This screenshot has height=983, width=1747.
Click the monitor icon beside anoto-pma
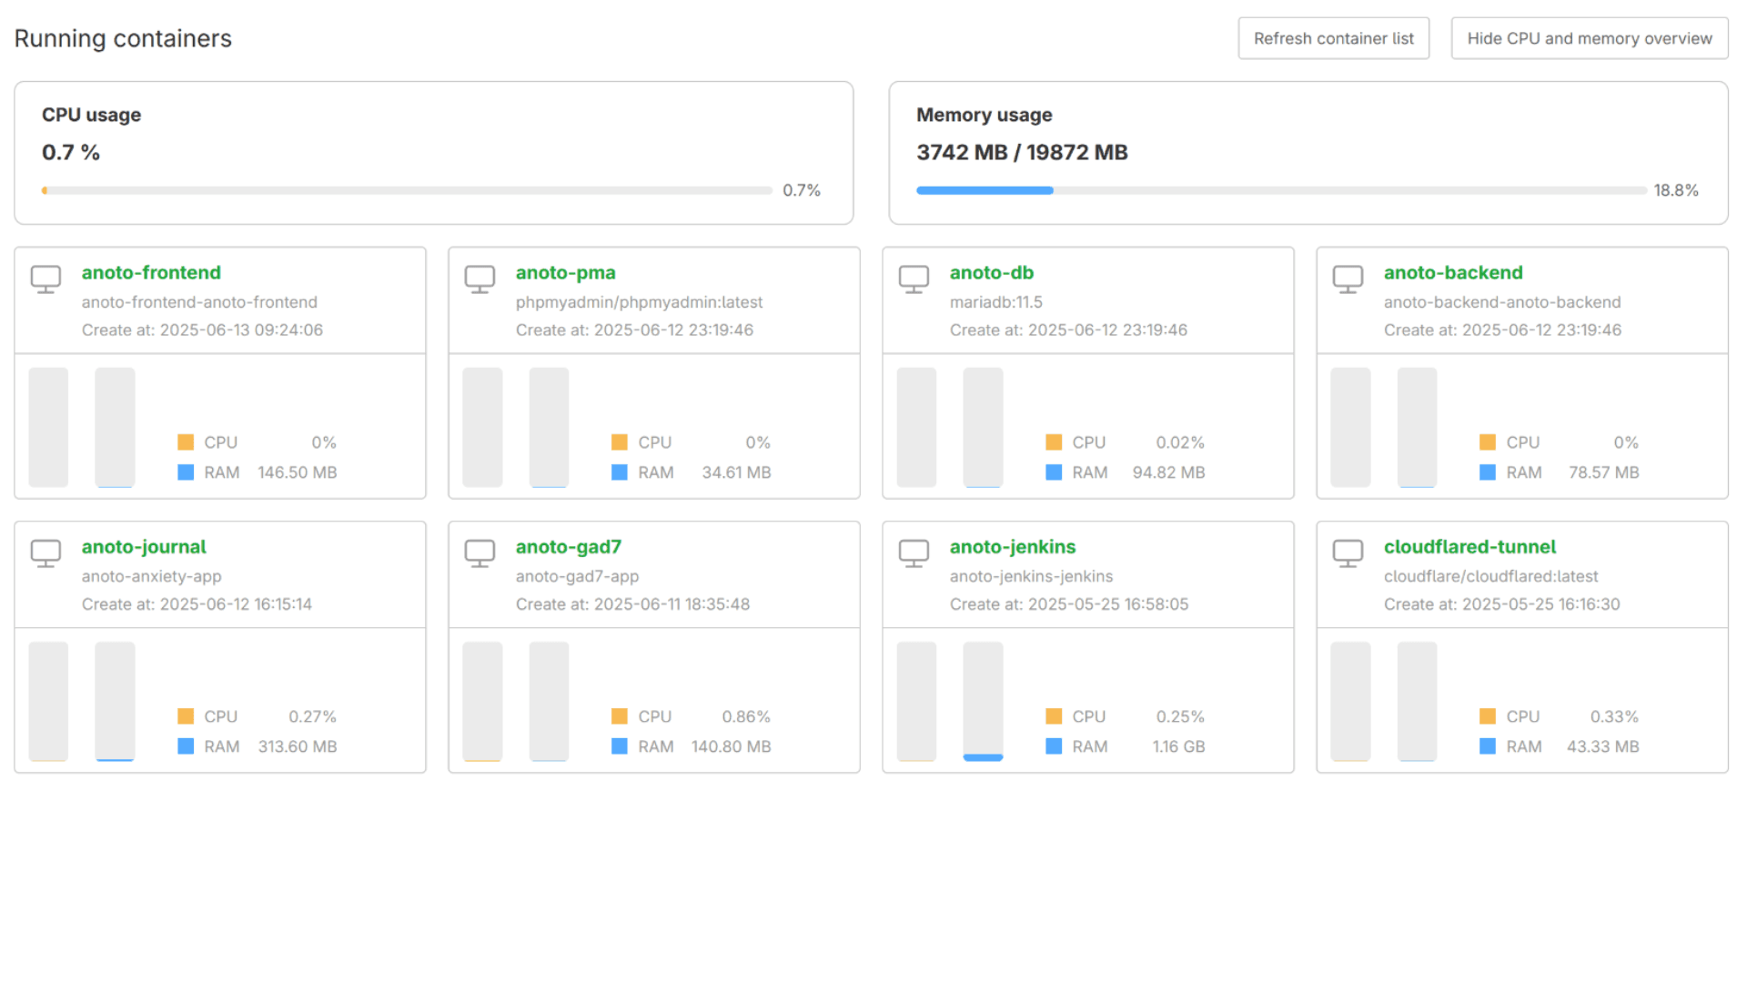click(x=480, y=279)
